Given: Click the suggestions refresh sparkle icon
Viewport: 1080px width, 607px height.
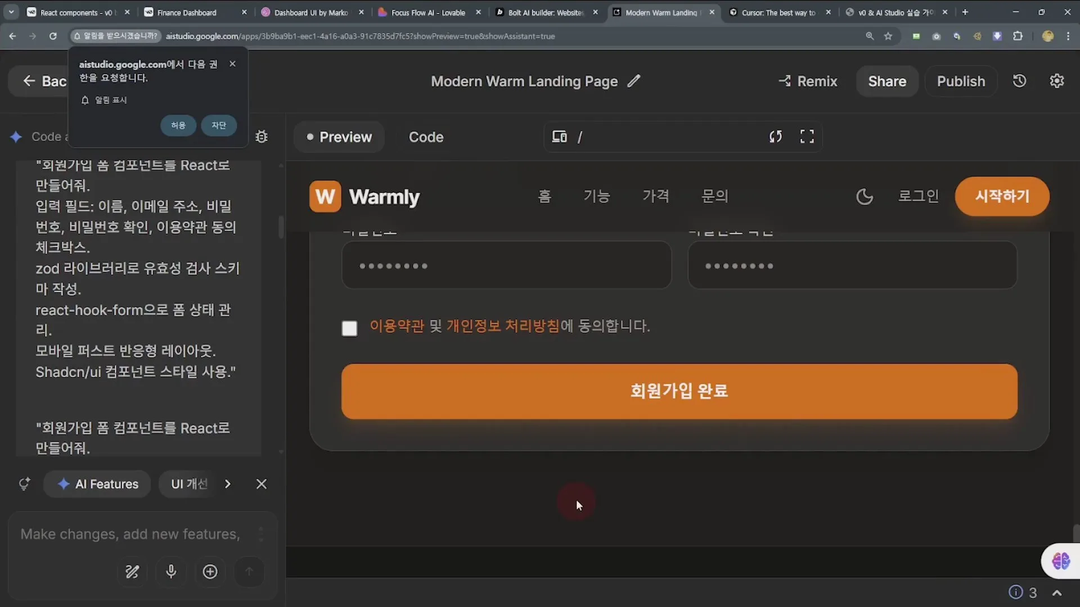Looking at the screenshot, I should 24,484.
